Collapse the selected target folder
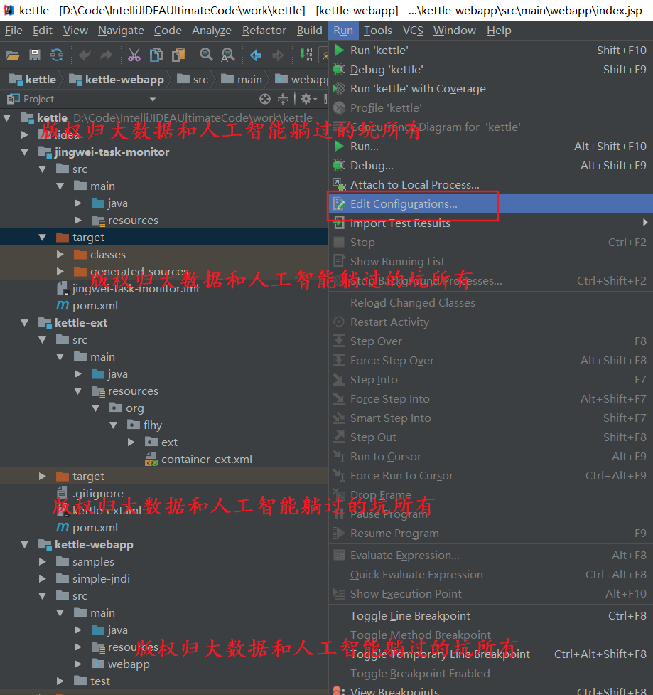Image resolution: width=653 pixels, height=695 pixels. (x=43, y=238)
